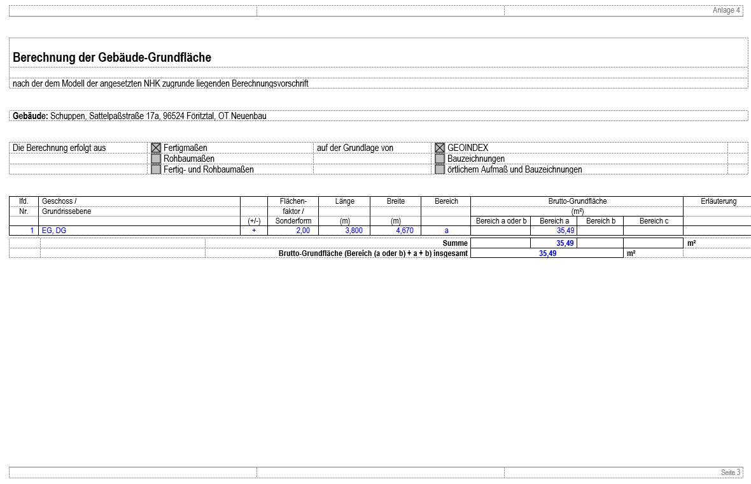Uncheck the Fertigmaßen checkbox

[156, 148]
